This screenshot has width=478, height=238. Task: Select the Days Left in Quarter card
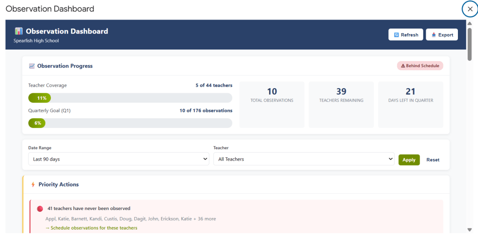pyautogui.click(x=410, y=105)
